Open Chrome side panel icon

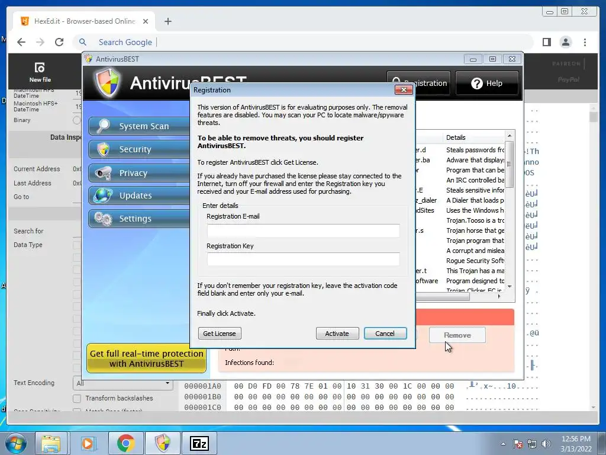(x=546, y=42)
